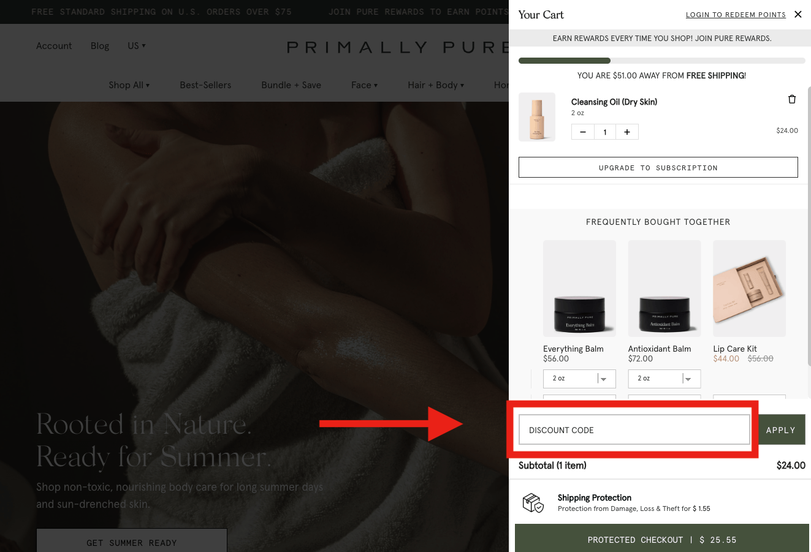Click Login to Redeem Points link
The image size is (811, 552).
click(736, 15)
